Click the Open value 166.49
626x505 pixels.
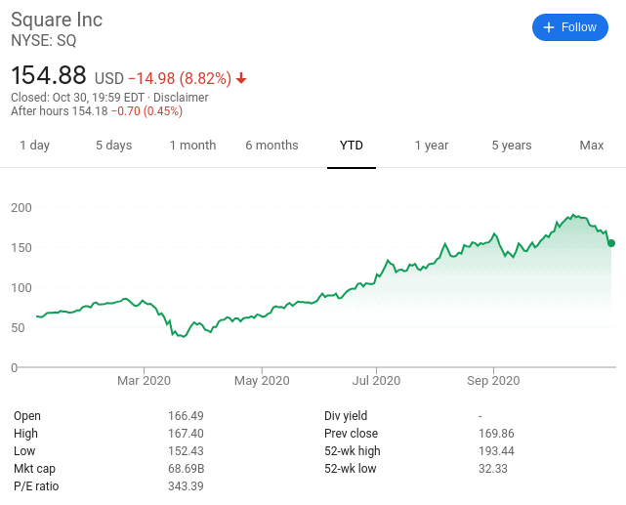pos(186,415)
